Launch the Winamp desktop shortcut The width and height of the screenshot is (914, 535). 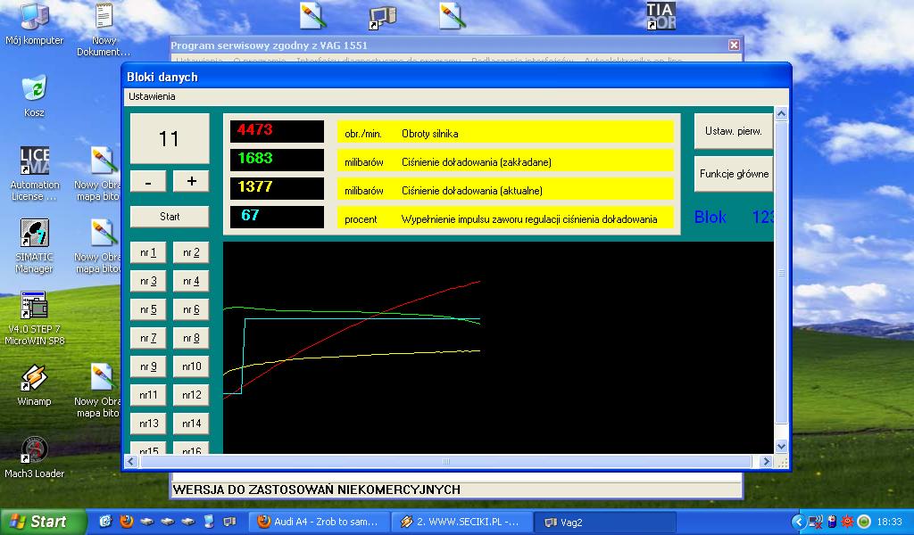34,385
